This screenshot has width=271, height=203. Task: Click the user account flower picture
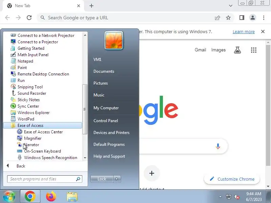(x=114, y=40)
